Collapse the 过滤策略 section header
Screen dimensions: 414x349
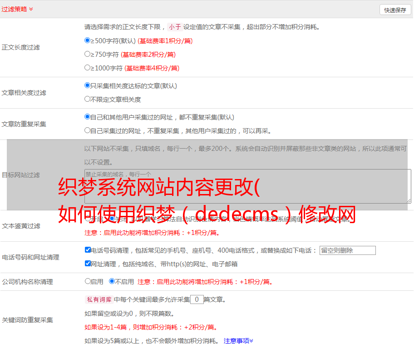tap(17, 9)
